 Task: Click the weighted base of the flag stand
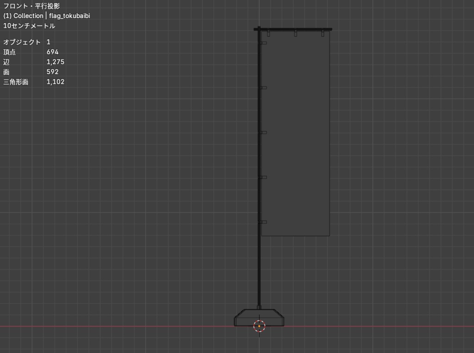click(x=259, y=318)
